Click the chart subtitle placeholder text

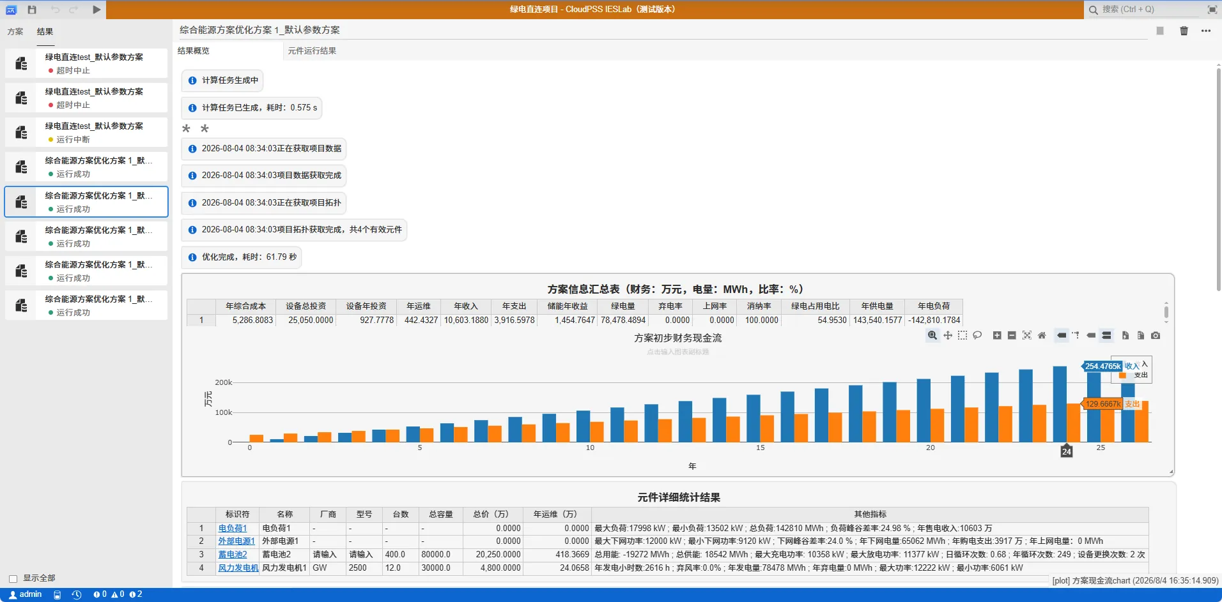point(677,352)
